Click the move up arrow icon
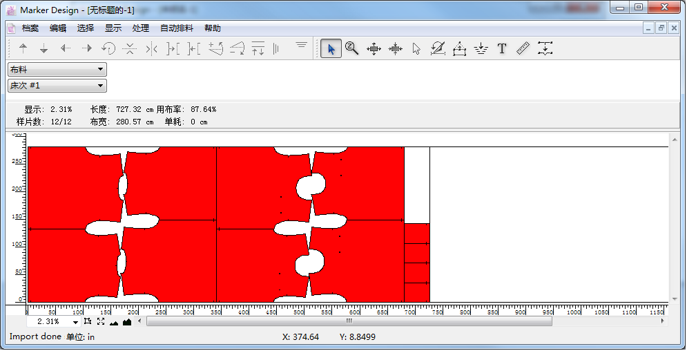 tap(23, 49)
